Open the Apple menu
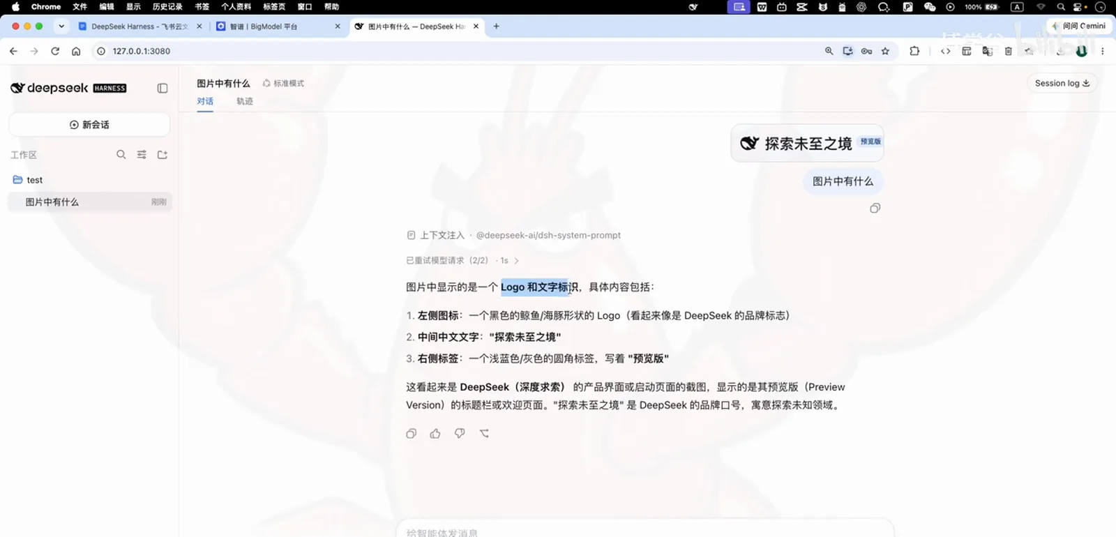 coord(15,7)
